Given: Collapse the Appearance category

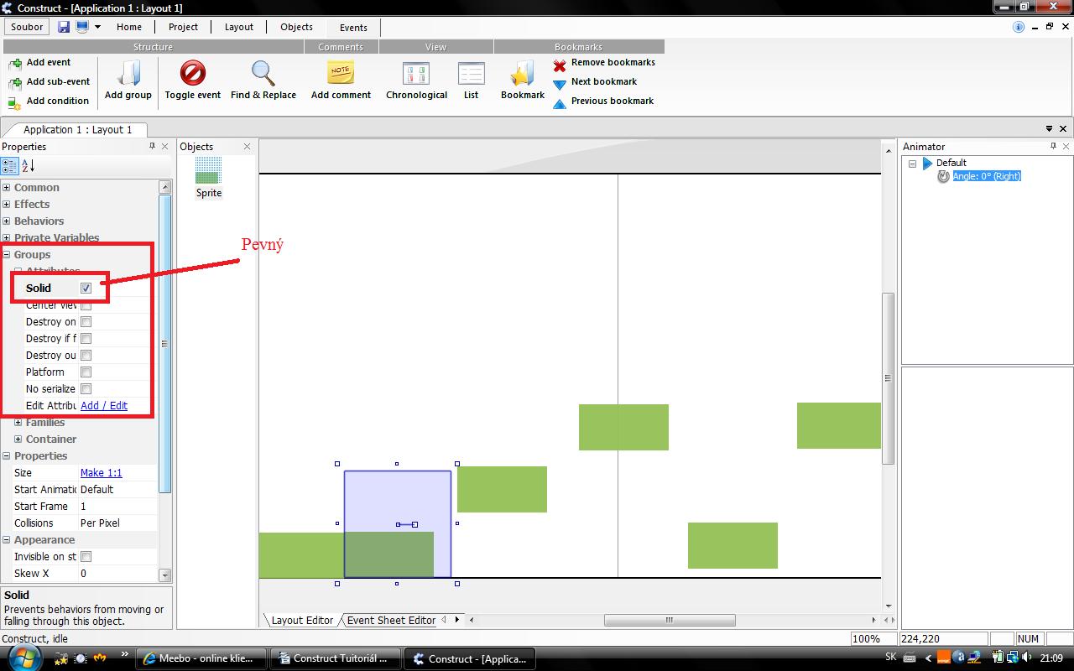Looking at the screenshot, I should [x=7, y=539].
